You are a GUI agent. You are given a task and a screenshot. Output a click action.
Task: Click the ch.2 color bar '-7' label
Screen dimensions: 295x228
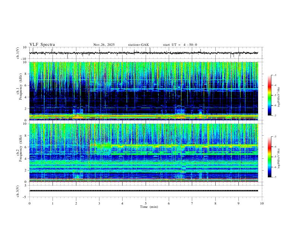[275, 177]
